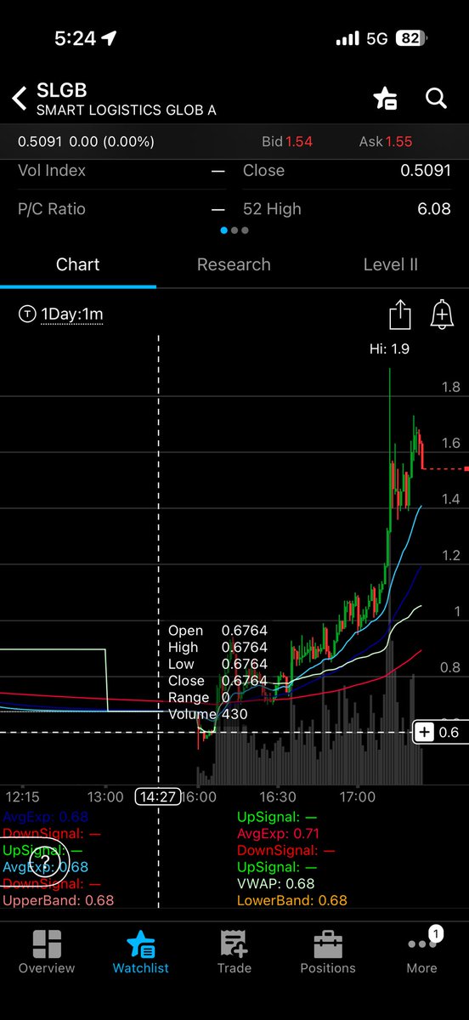Viewport: 469px width, 1020px height.
Task: Open the 1Day:1m timeframe selector
Action: click(x=72, y=314)
